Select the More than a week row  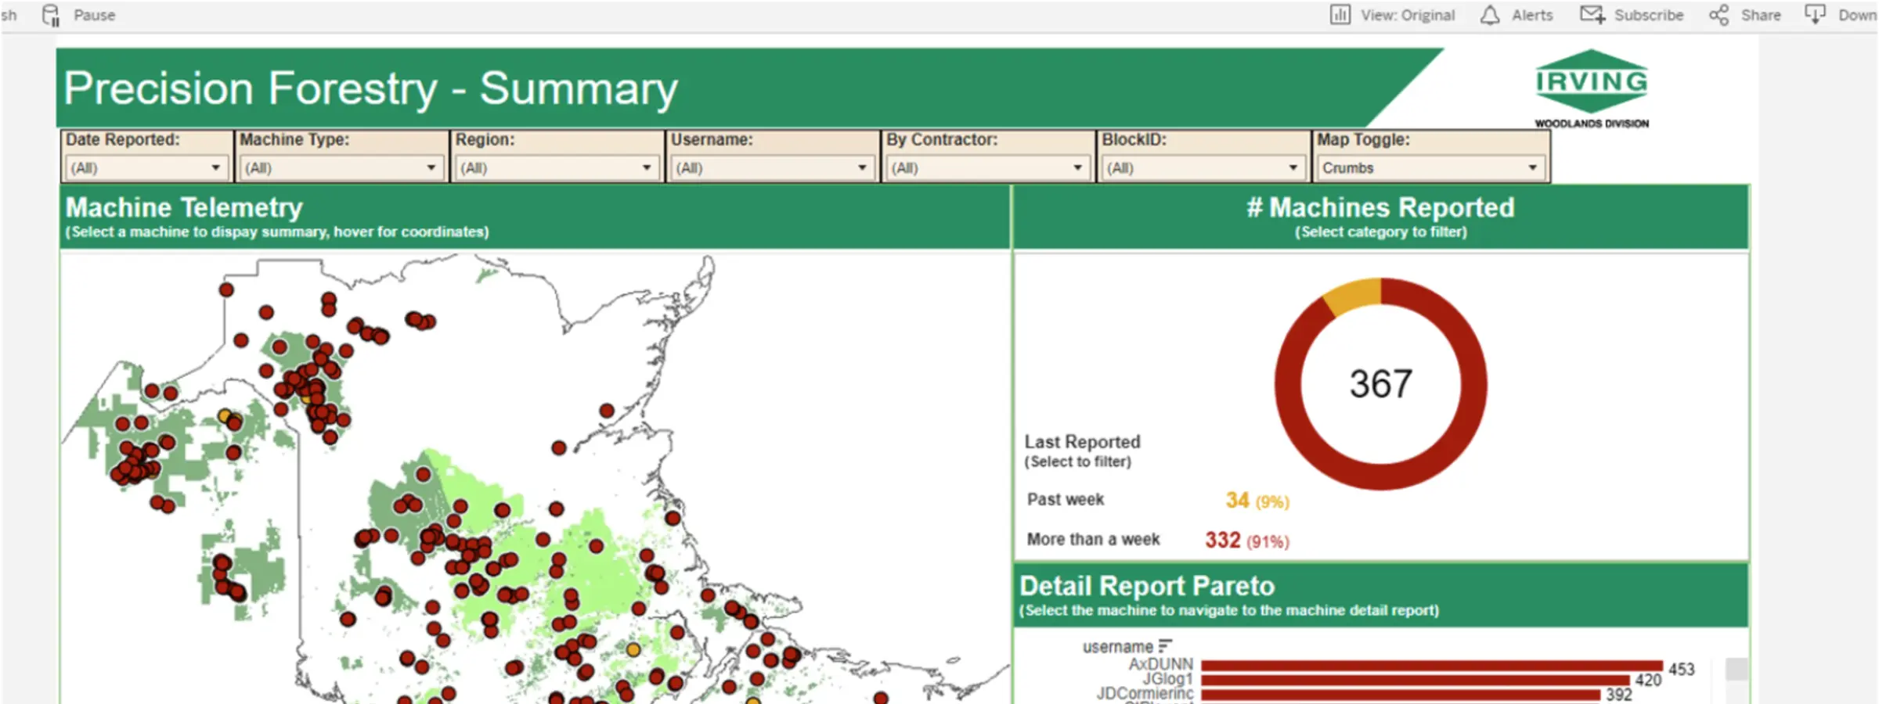pyautogui.click(x=1158, y=540)
